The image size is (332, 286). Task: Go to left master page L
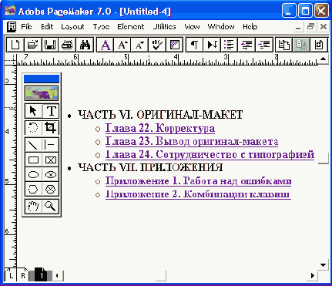tap(10, 276)
